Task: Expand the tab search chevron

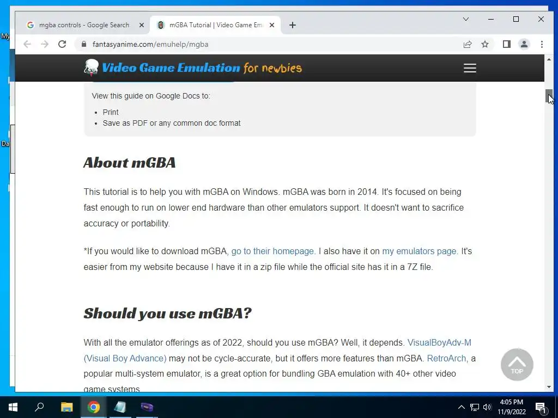Action: click(x=466, y=19)
